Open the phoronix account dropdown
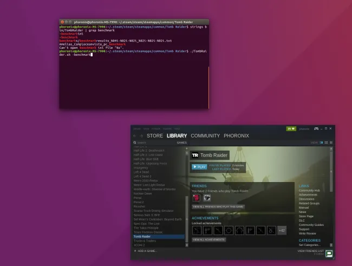 304,129
